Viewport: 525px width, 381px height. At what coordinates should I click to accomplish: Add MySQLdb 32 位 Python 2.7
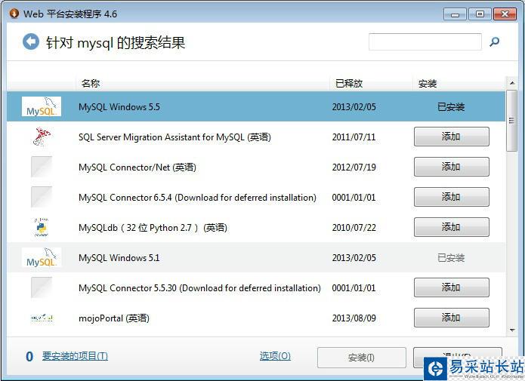point(451,227)
